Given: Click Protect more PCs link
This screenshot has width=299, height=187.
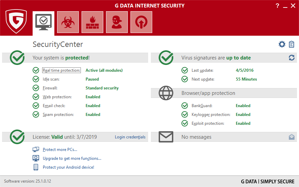Looking at the screenshot, I should click(x=60, y=150).
